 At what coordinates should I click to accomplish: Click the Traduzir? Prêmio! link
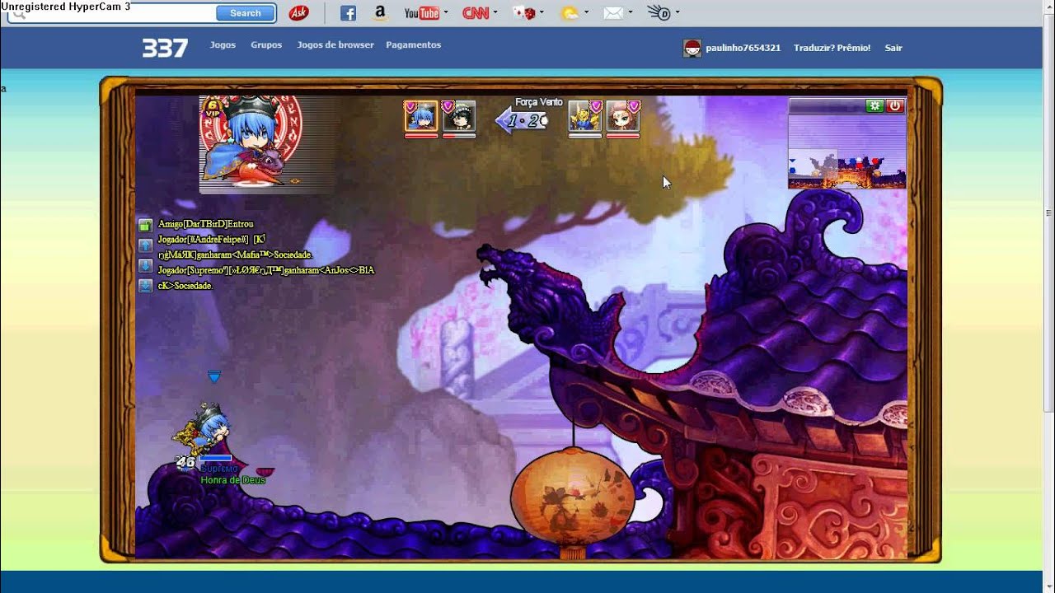point(832,48)
